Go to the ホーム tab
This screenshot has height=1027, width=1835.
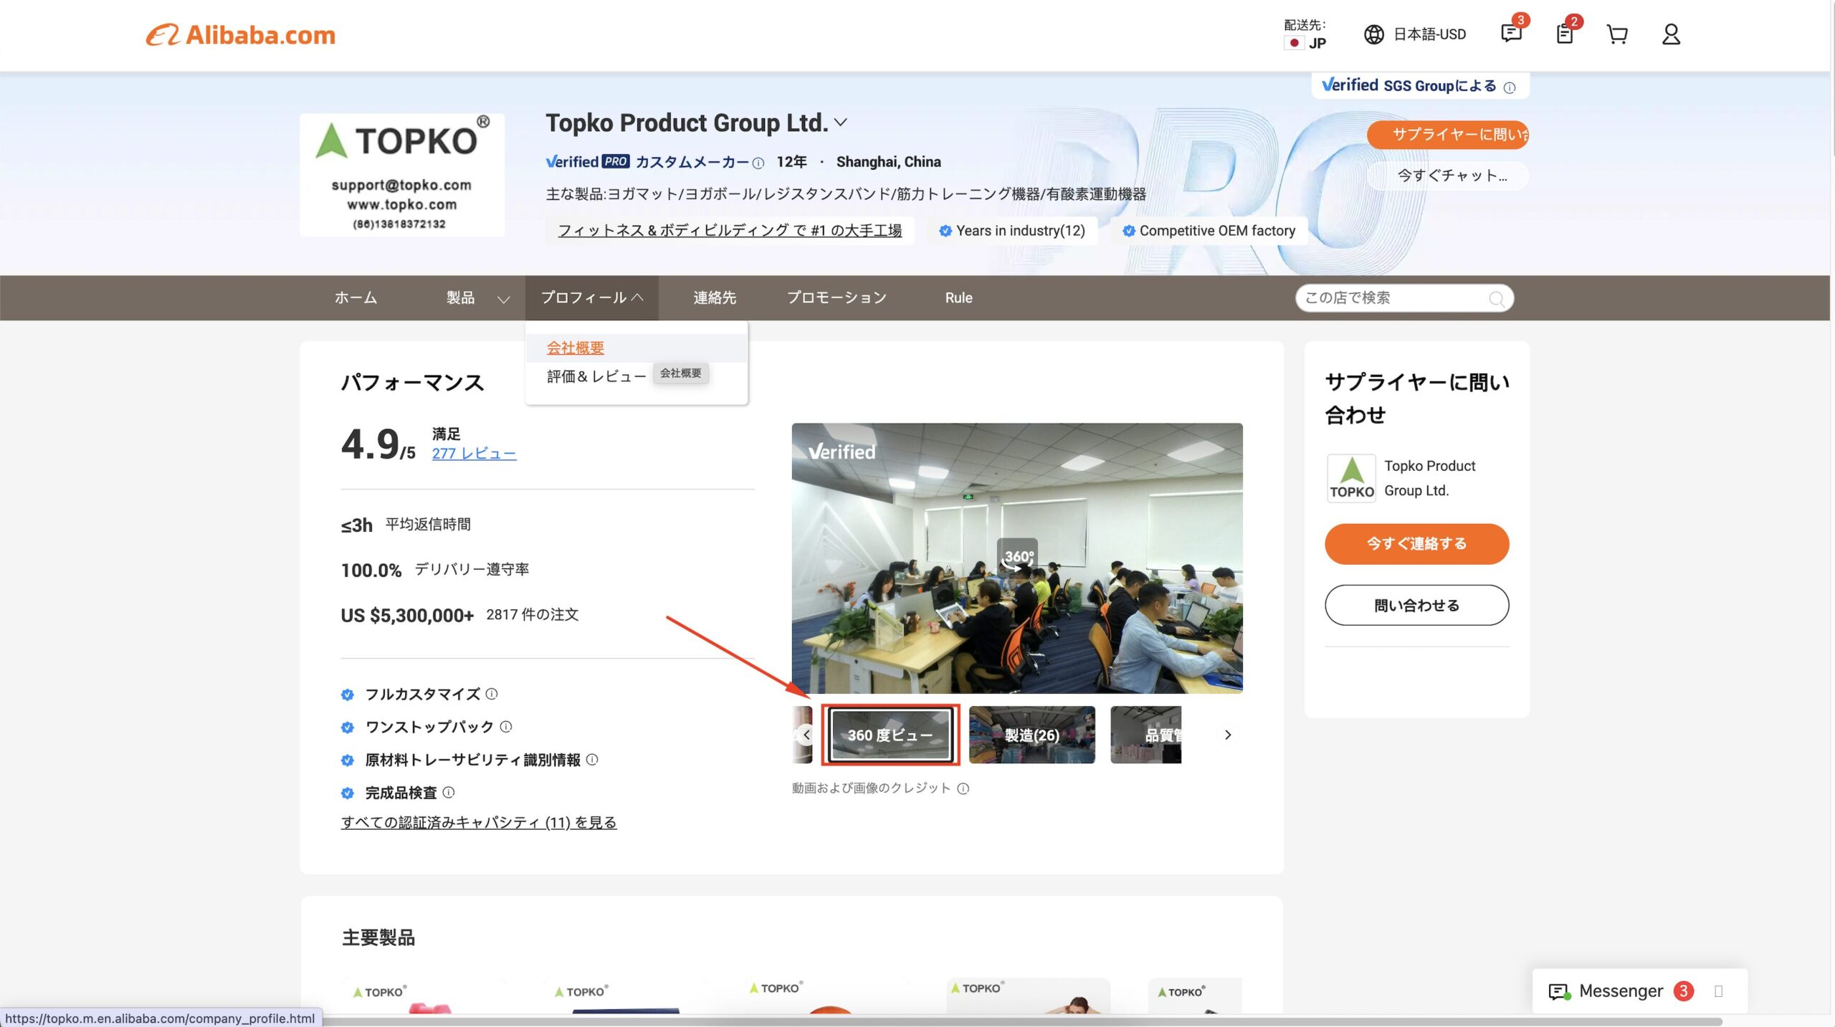[356, 297]
